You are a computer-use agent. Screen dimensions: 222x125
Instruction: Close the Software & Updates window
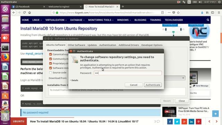(x=182, y=101)
